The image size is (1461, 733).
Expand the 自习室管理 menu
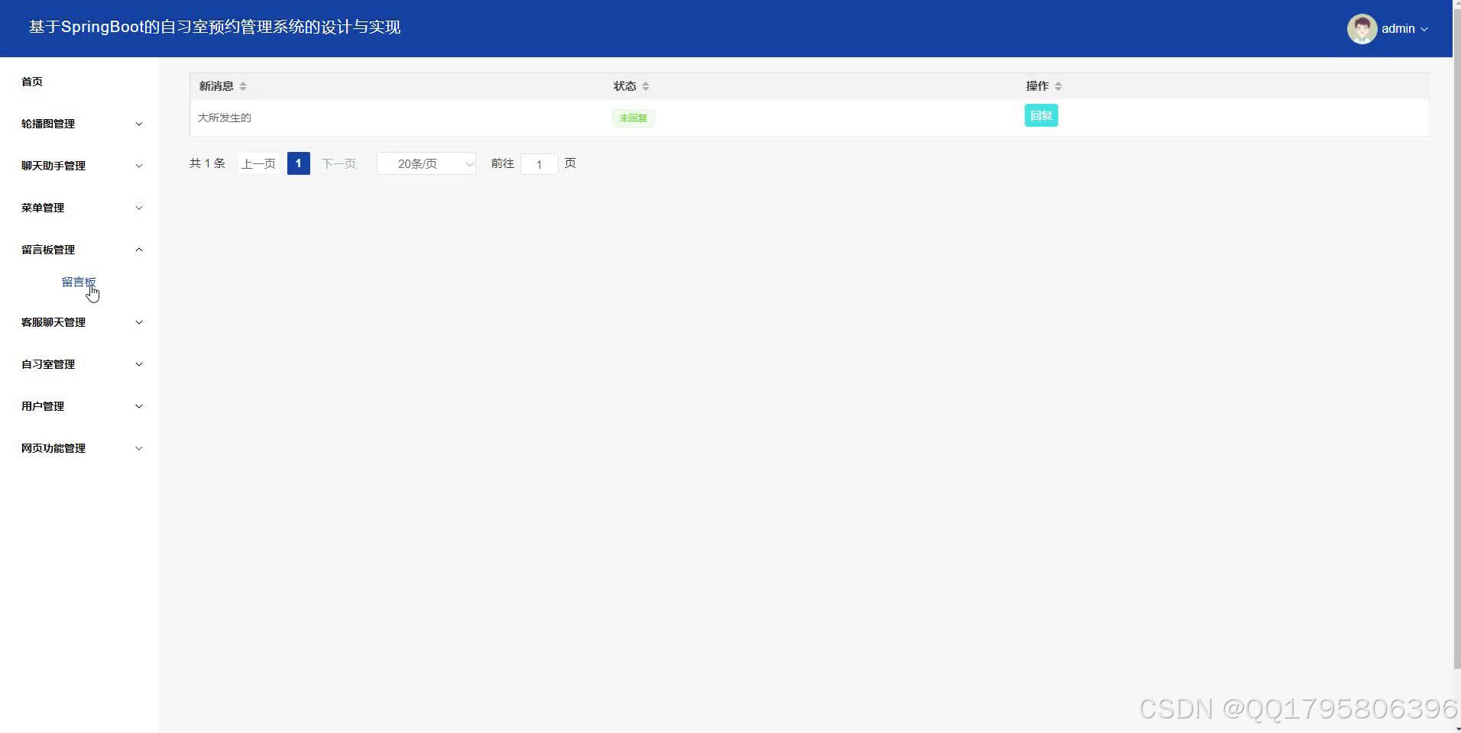tap(79, 363)
